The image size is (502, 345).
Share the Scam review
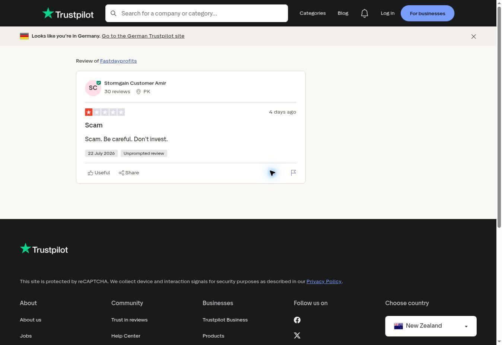coord(129,173)
